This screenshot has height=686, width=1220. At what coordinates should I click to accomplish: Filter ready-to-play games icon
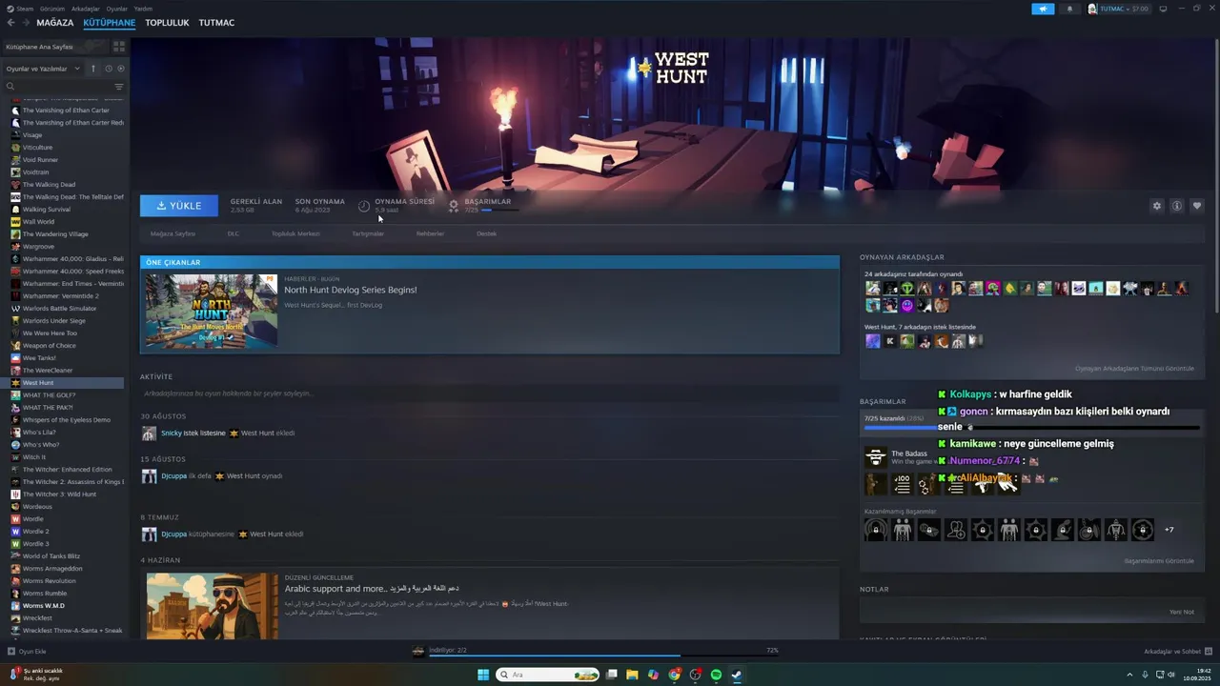(x=121, y=69)
